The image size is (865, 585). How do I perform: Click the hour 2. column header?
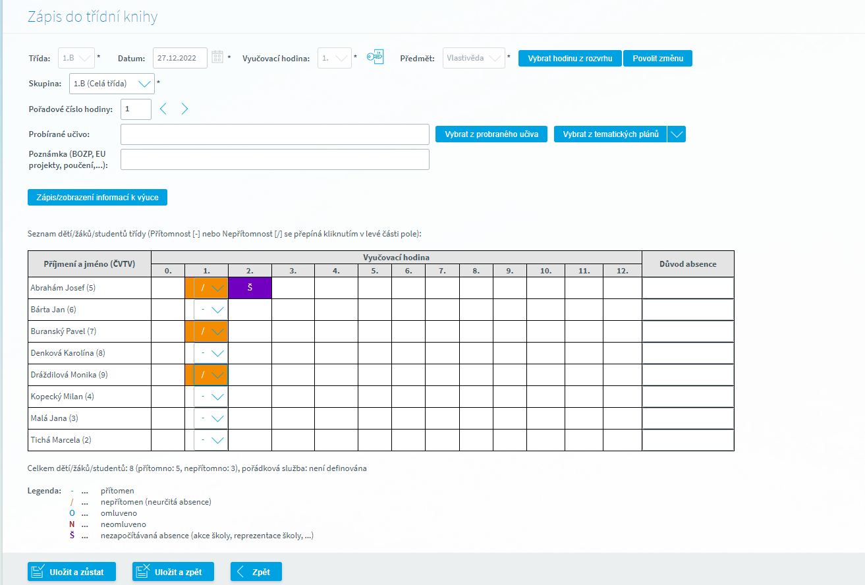coord(250,271)
